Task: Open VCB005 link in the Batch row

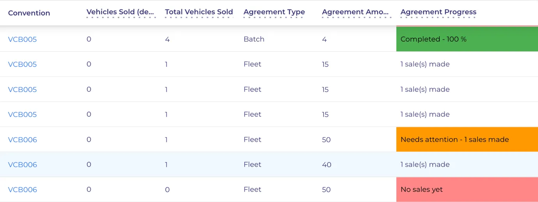Action: pos(22,39)
